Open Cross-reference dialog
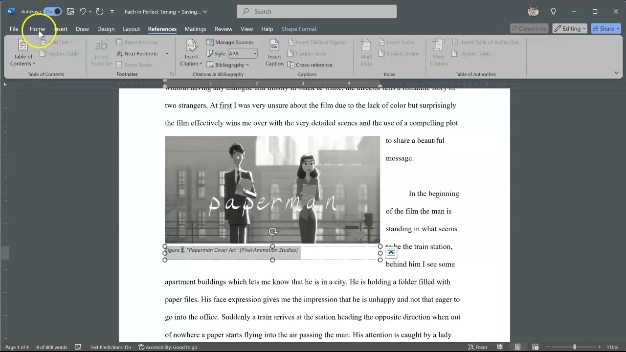Image resolution: width=626 pixels, height=352 pixels. tap(310, 65)
